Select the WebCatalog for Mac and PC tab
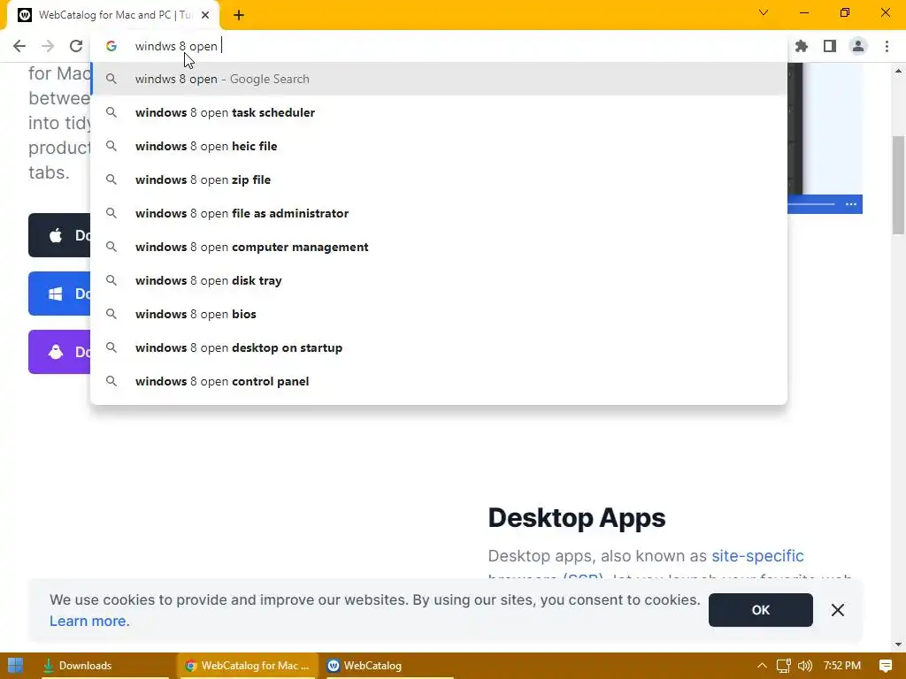This screenshot has width=906, height=679. coord(112,15)
